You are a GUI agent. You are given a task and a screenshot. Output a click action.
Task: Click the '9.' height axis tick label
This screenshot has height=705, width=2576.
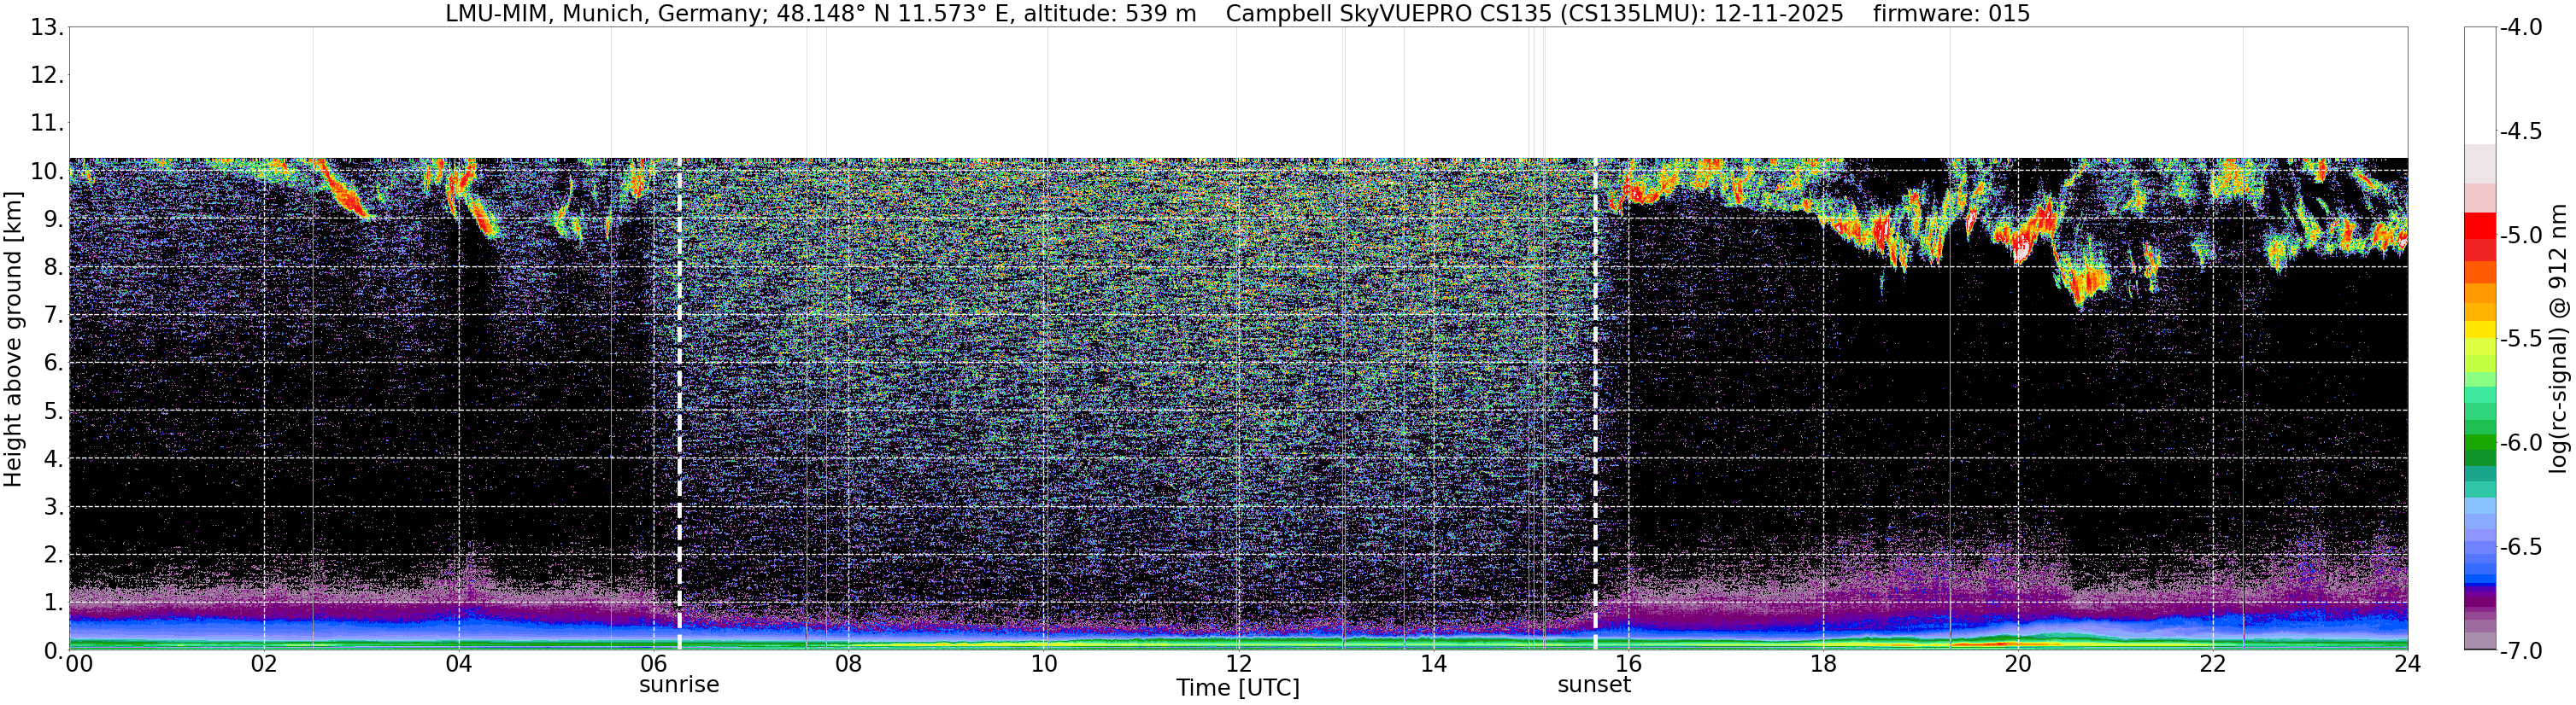53,218
